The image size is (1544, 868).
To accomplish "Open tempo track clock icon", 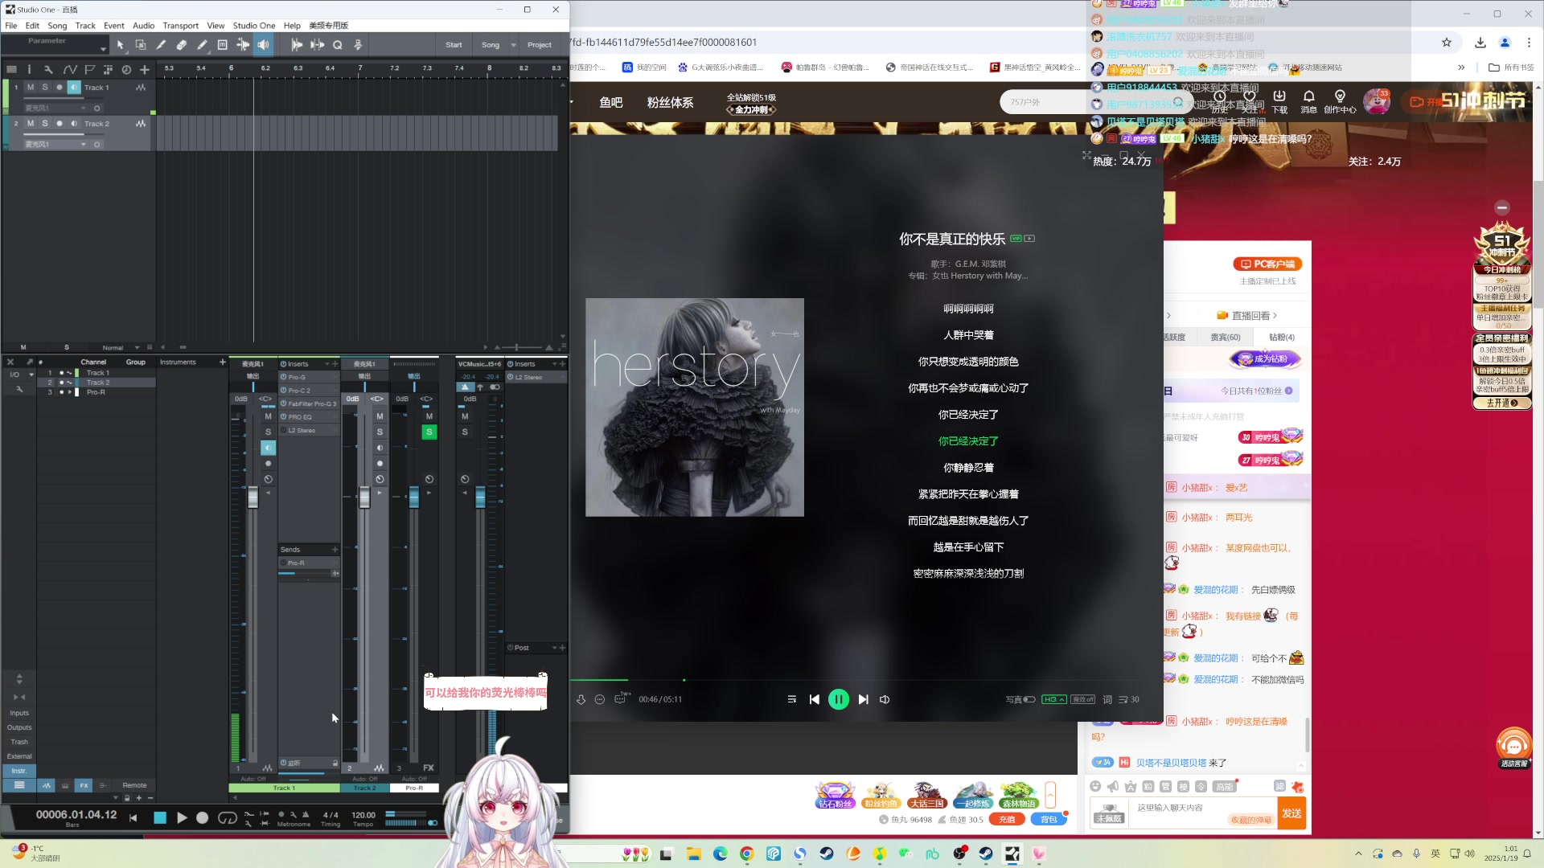I will [x=126, y=70].
